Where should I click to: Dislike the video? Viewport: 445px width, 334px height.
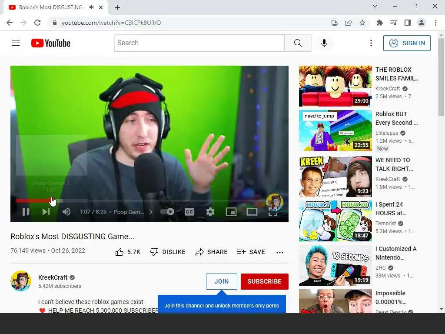[x=168, y=252]
